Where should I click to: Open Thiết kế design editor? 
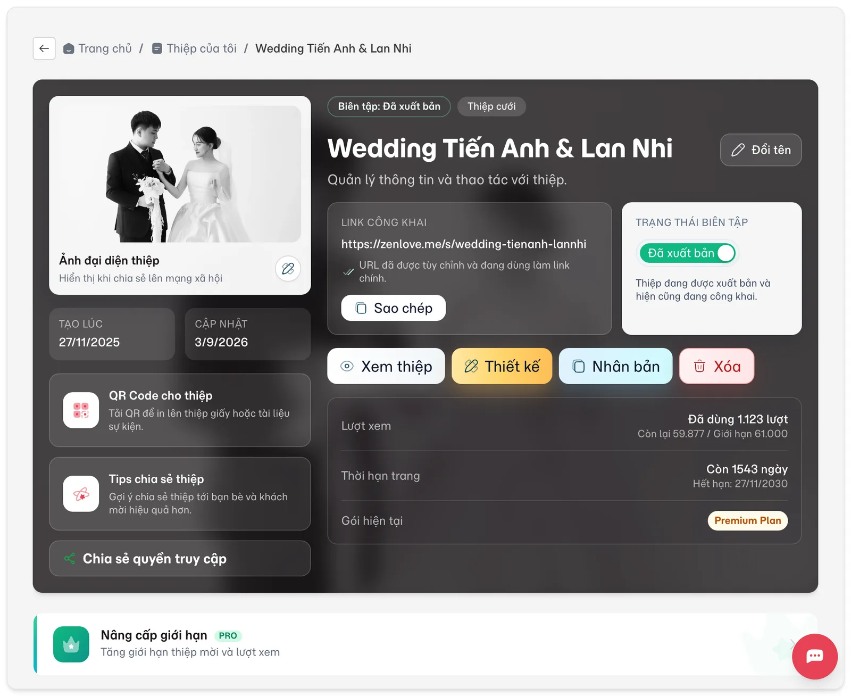502,366
